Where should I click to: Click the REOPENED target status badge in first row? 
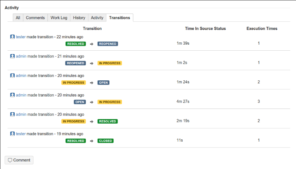[108, 44]
